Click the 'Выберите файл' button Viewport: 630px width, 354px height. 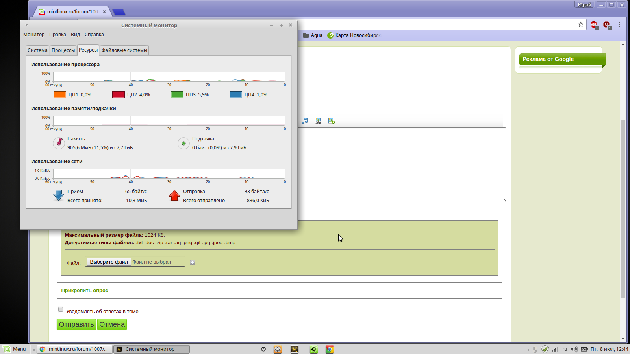(x=109, y=262)
